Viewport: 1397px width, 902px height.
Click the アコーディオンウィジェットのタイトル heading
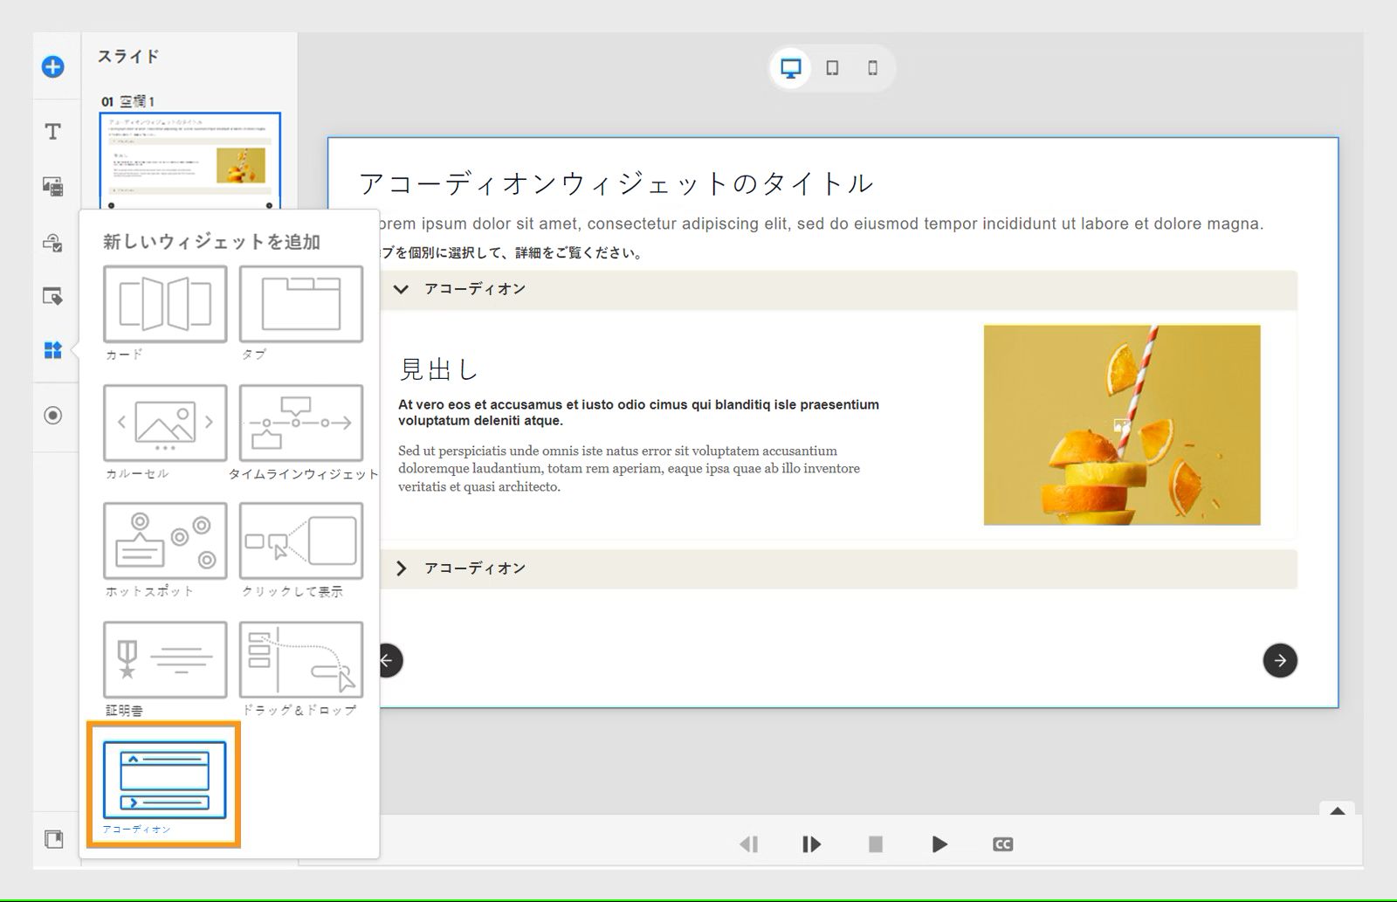pyautogui.click(x=616, y=183)
